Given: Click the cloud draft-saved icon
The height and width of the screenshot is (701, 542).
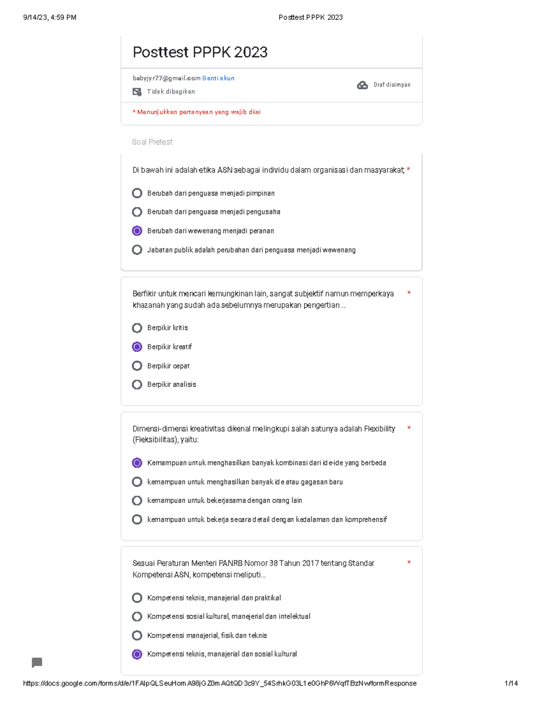Looking at the screenshot, I should pyautogui.click(x=362, y=85).
